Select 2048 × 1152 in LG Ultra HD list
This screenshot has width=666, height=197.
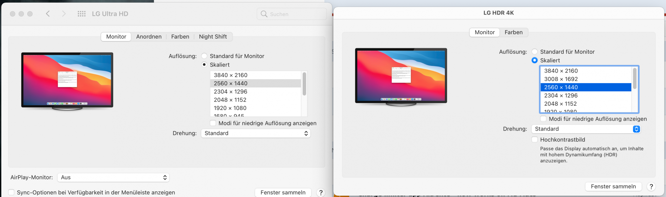tap(255, 100)
